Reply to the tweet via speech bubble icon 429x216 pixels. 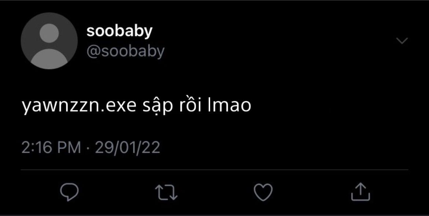[69, 192]
